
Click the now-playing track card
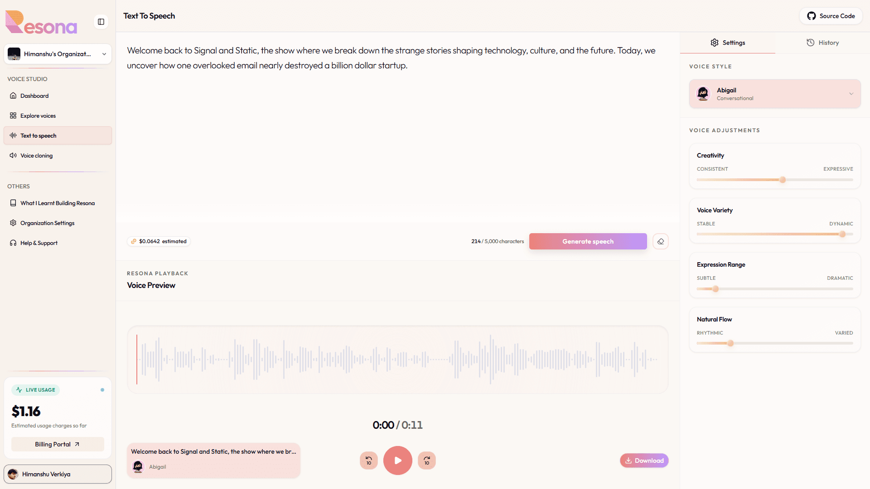tap(213, 460)
